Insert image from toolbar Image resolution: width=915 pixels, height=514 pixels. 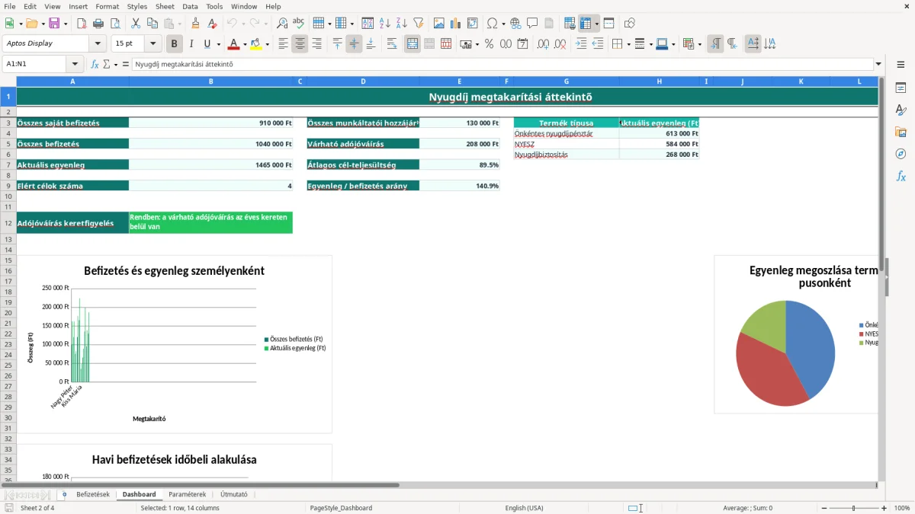(x=438, y=24)
